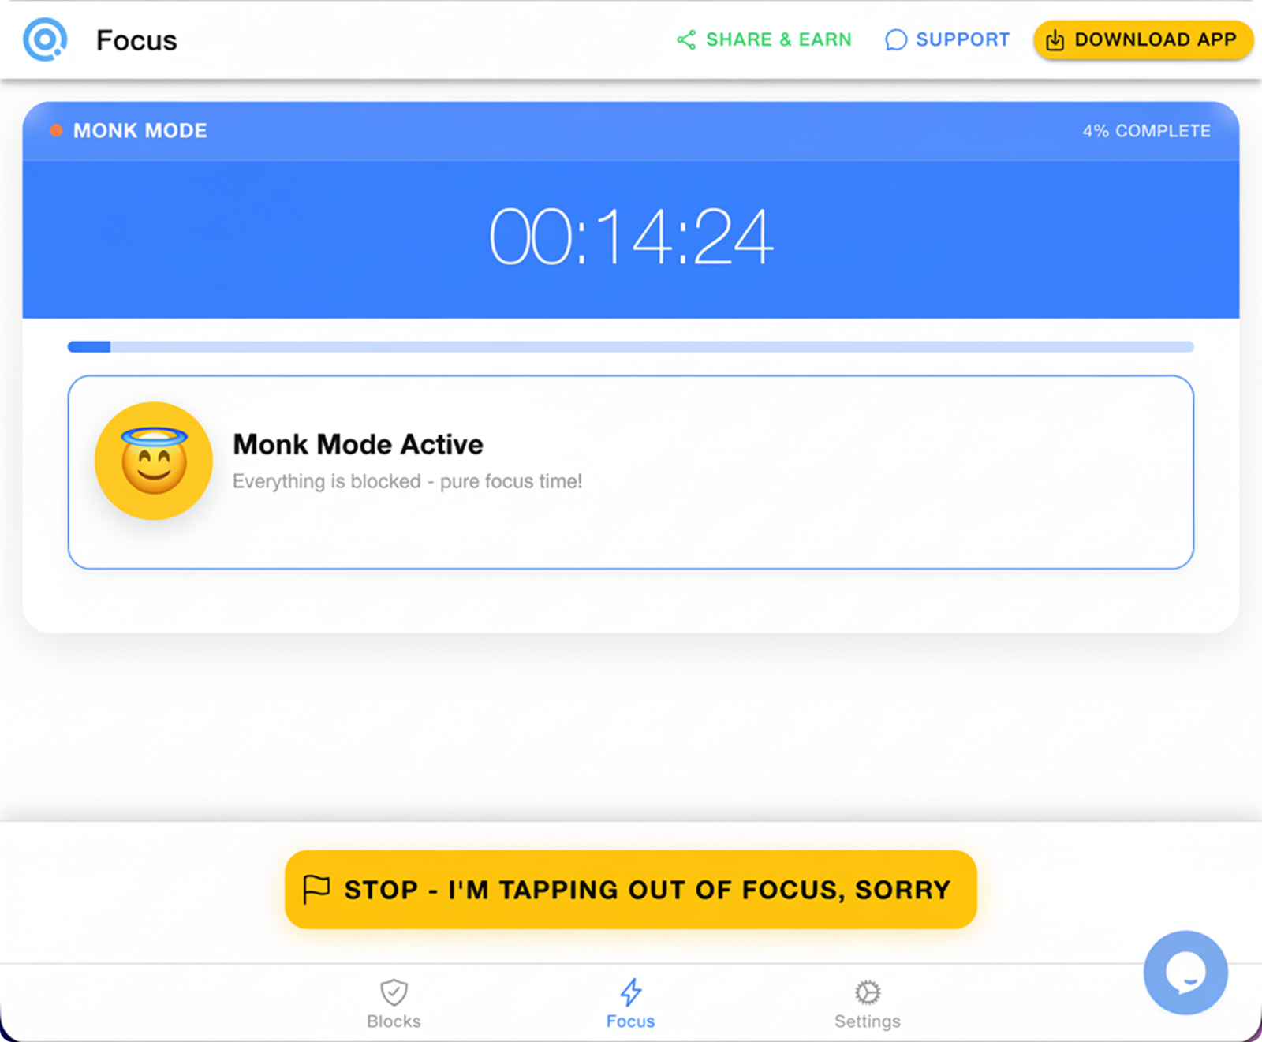Click the Download App button text
Viewport: 1262px width, 1042px height.
(x=1155, y=39)
